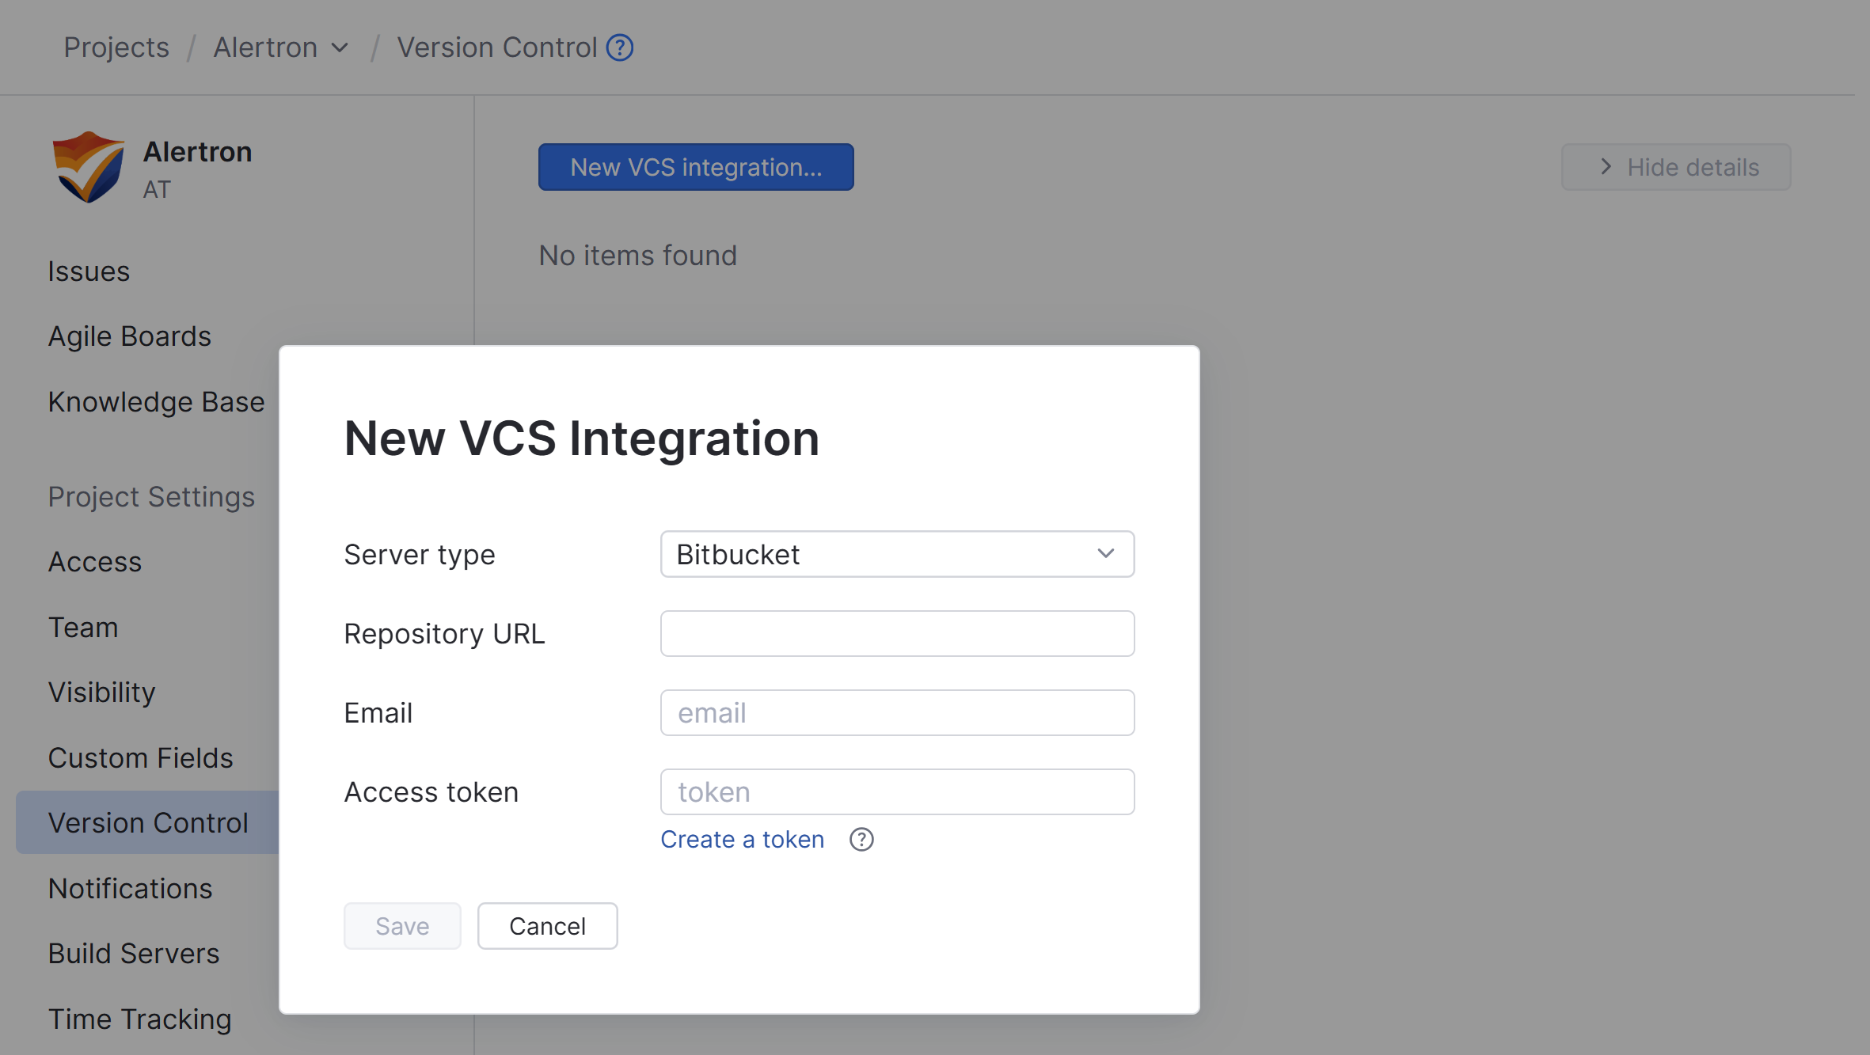
Task: Click the chevron inside Hide details
Action: click(1606, 167)
